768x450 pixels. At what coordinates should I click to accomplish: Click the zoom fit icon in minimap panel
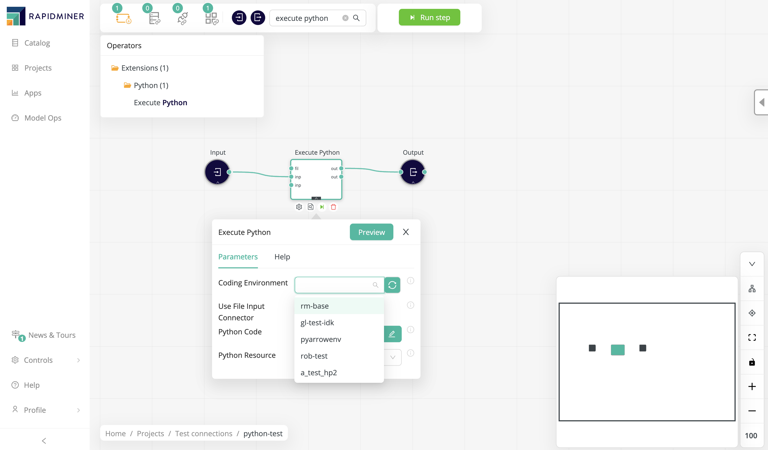coord(752,337)
